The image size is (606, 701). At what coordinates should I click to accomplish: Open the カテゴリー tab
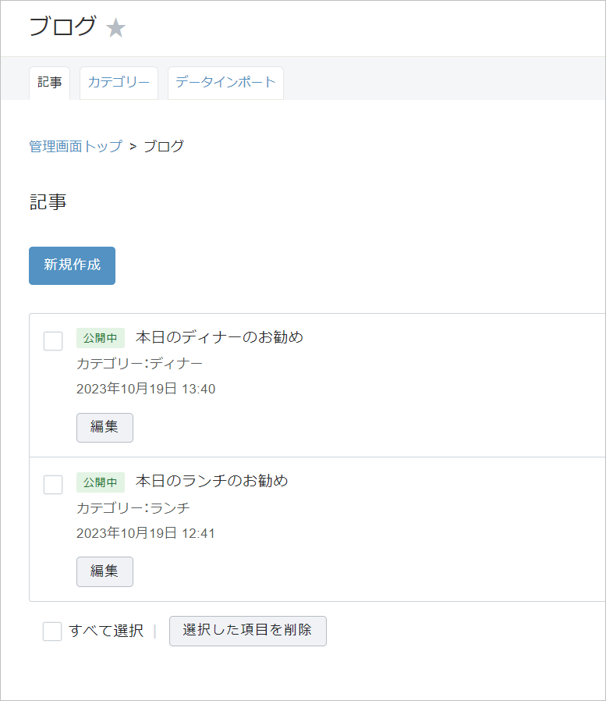pyautogui.click(x=119, y=83)
